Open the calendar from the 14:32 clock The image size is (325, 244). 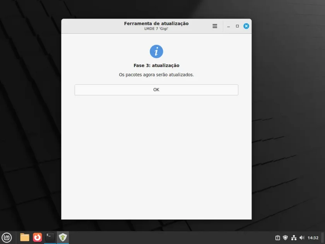pos(313,238)
